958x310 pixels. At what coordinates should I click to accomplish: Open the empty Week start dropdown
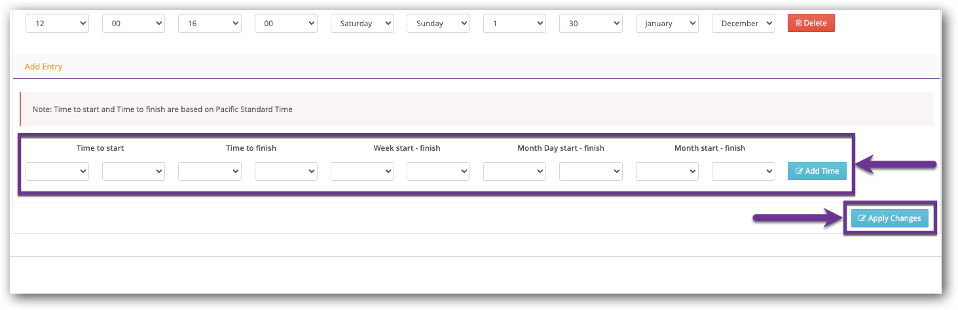point(362,171)
